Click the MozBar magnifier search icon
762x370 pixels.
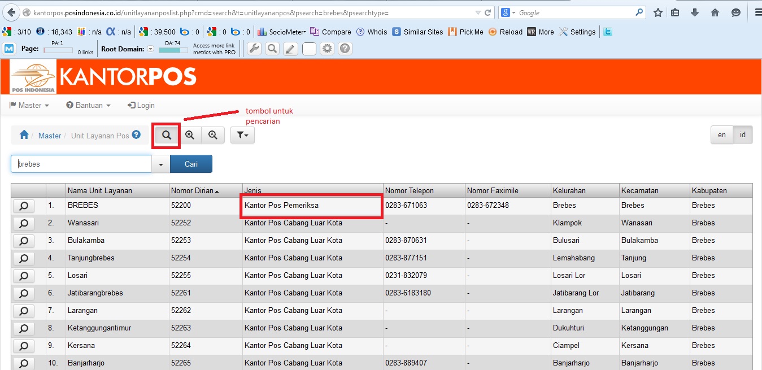(x=272, y=49)
